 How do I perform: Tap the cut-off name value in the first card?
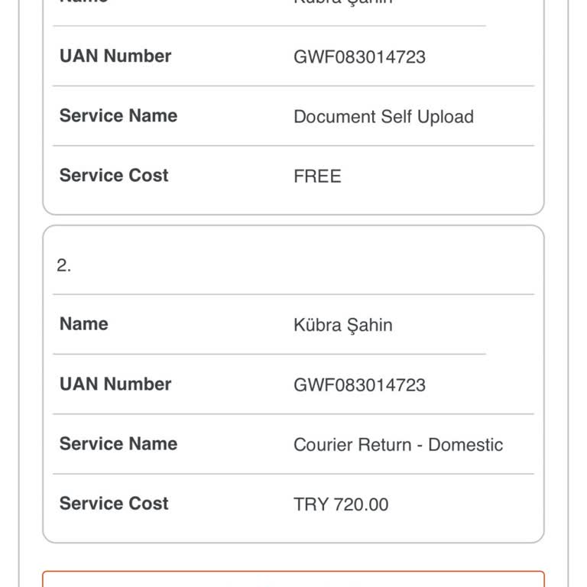point(343,3)
